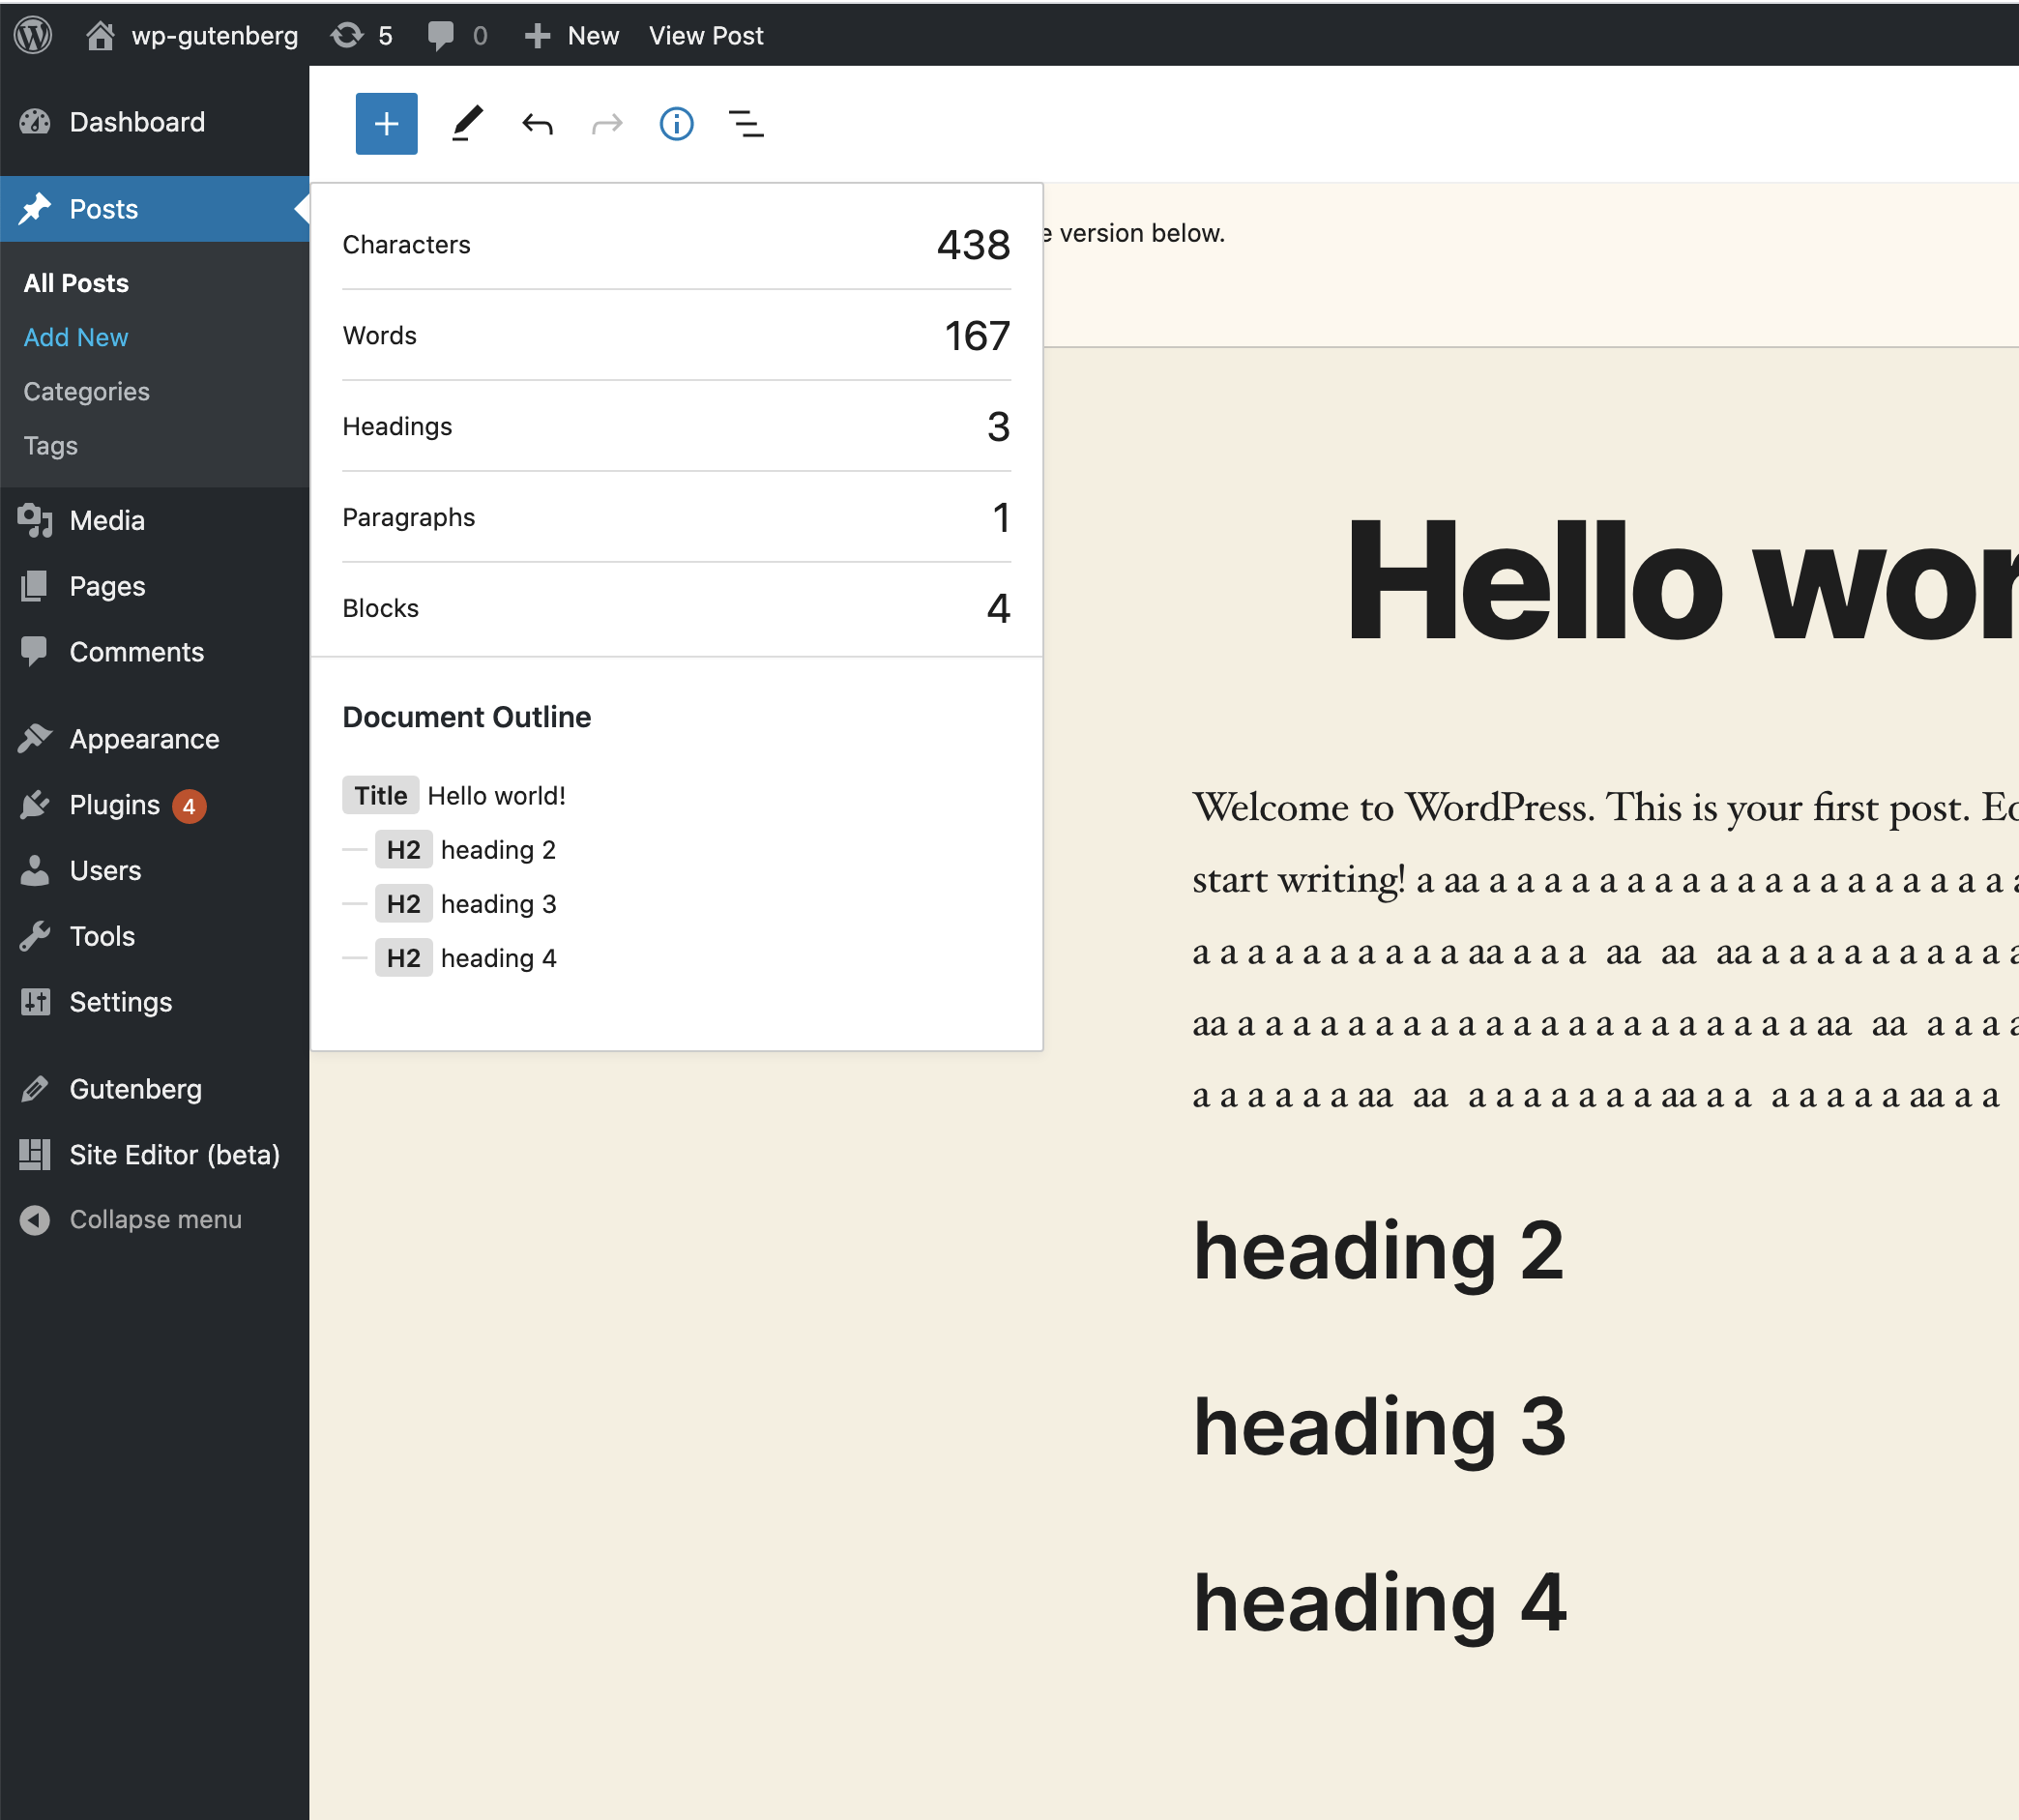The image size is (2019, 1820).
Task: Click the View Post link
Action: tap(706, 36)
